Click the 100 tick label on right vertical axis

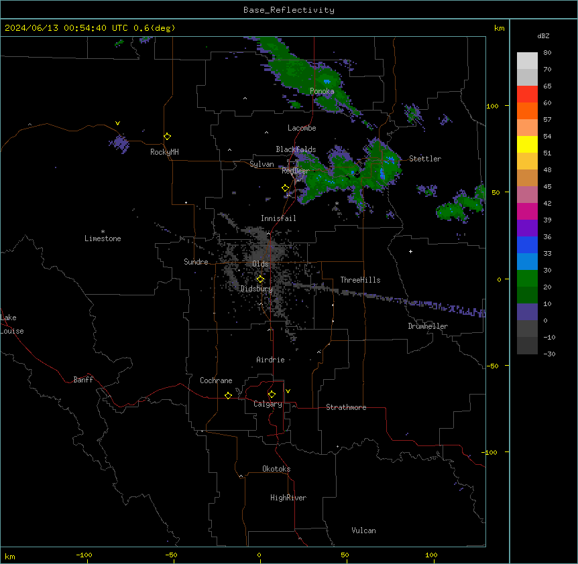(492, 106)
